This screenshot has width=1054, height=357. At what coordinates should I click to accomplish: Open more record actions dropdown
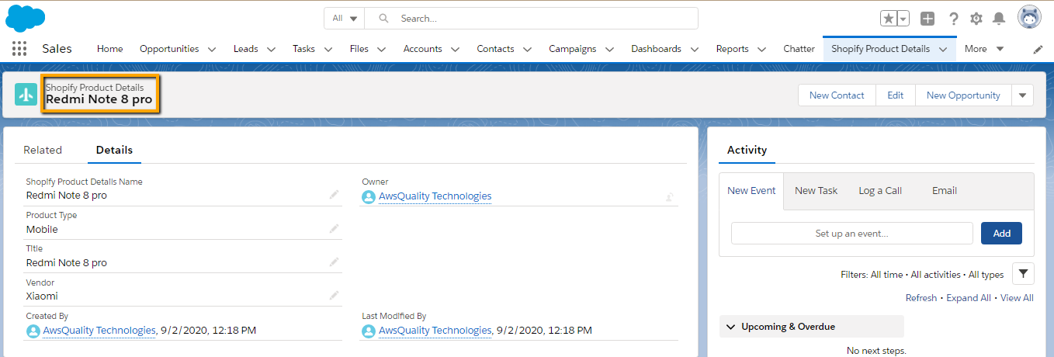(1022, 95)
